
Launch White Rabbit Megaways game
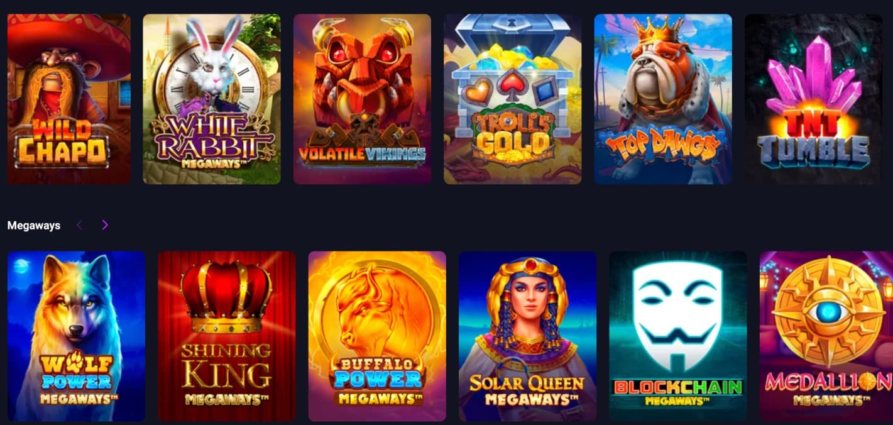click(x=212, y=99)
